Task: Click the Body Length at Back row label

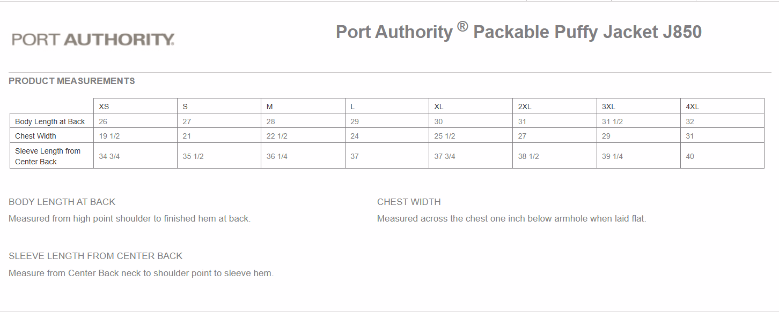Action: click(50, 121)
